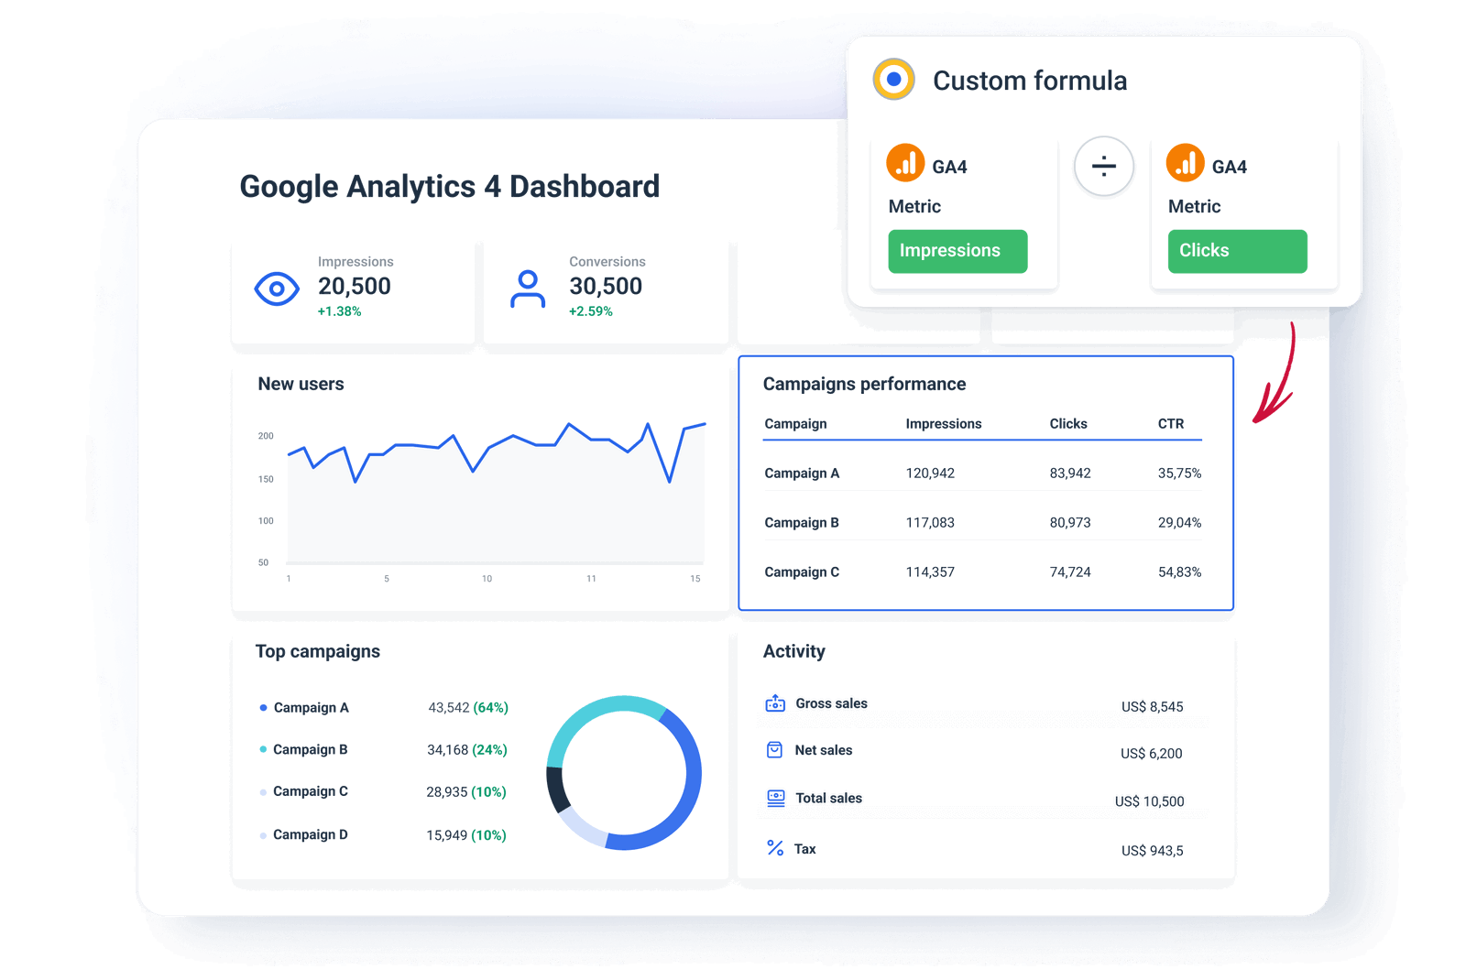Click the Gross sales cash icon
Image resolution: width=1466 pixels, height=969 pixels.
click(x=774, y=703)
